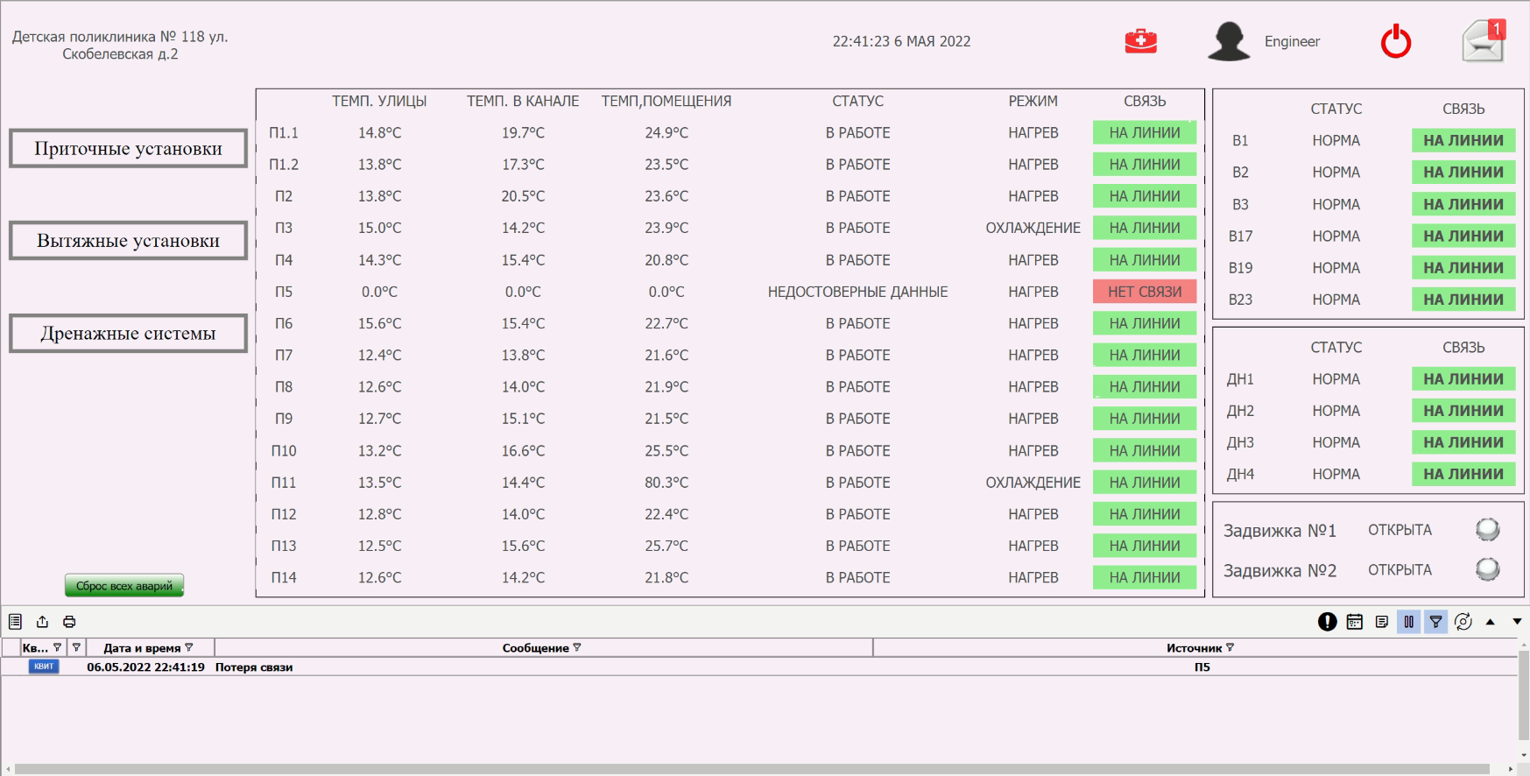Click the ТЕМП. В КАНАЛЕ column header
1530x776 pixels.
coord(523,101)
